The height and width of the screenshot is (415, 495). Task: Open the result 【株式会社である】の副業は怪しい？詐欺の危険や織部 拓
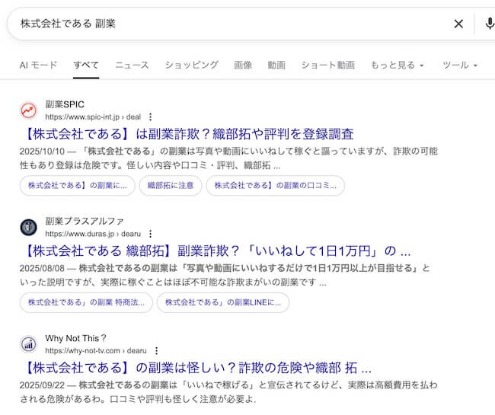coord(198,368)
